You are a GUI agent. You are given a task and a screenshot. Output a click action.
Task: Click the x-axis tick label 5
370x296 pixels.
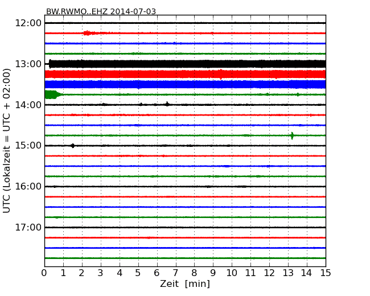138,273
